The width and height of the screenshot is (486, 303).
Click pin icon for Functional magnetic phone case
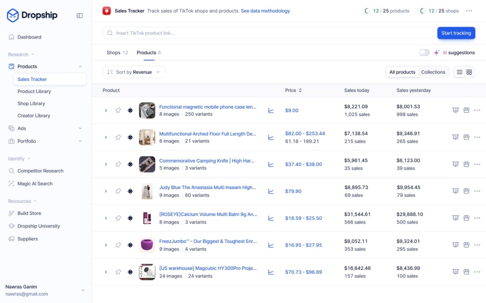pos(118,110)
